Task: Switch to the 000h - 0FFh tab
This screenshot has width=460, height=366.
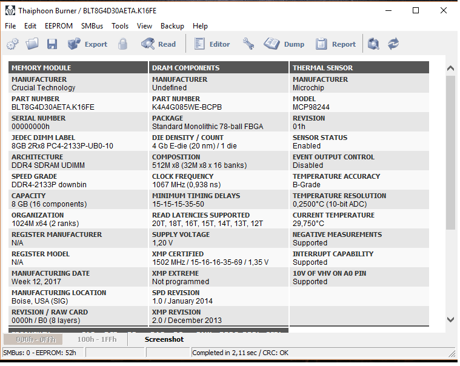Action: coord(33,339)
